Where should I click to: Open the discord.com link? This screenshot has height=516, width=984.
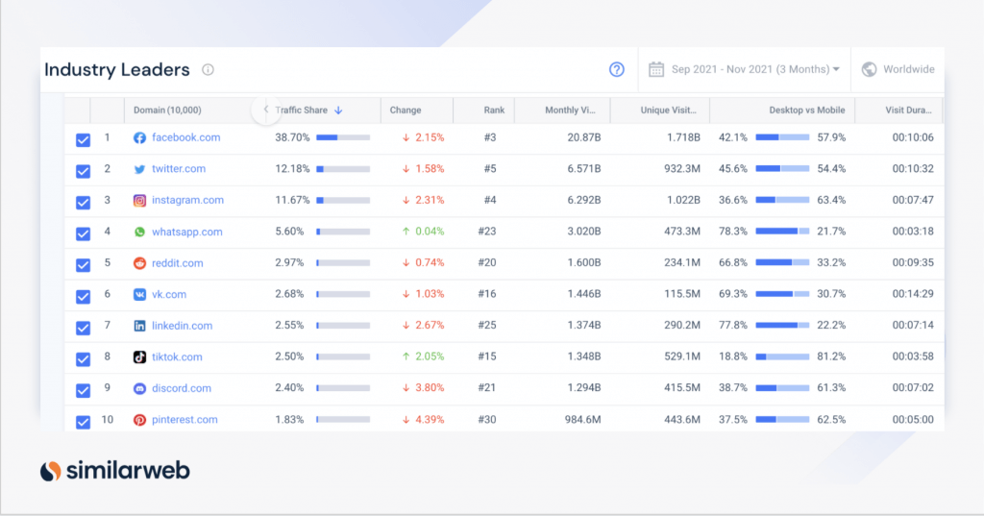(x=182, y=388)
